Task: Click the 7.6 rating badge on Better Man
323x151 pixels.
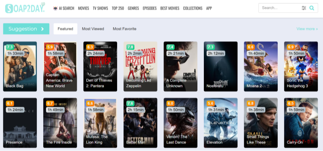Action: [130, 104]
